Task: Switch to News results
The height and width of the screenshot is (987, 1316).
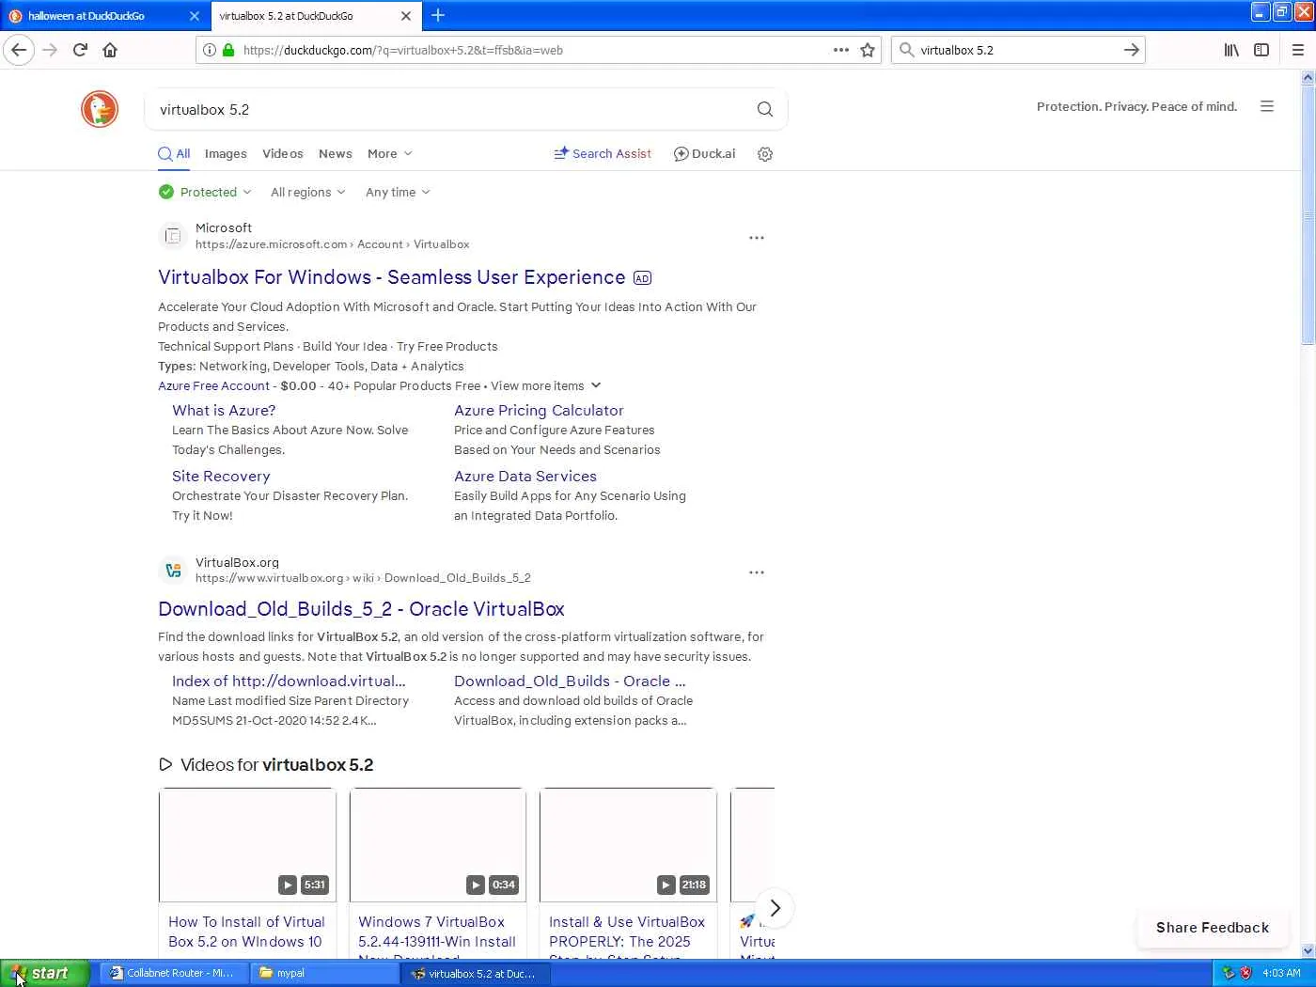Action: tap(336, 154)
